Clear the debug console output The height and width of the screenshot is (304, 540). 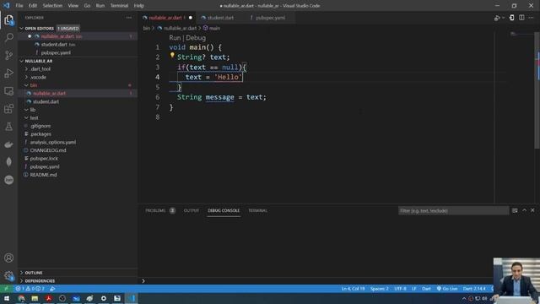point(515,210)
